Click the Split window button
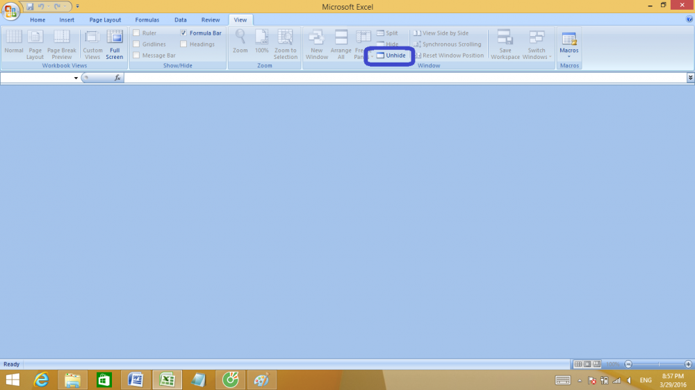Screen dimensions: 695x390 click(387, 33)
